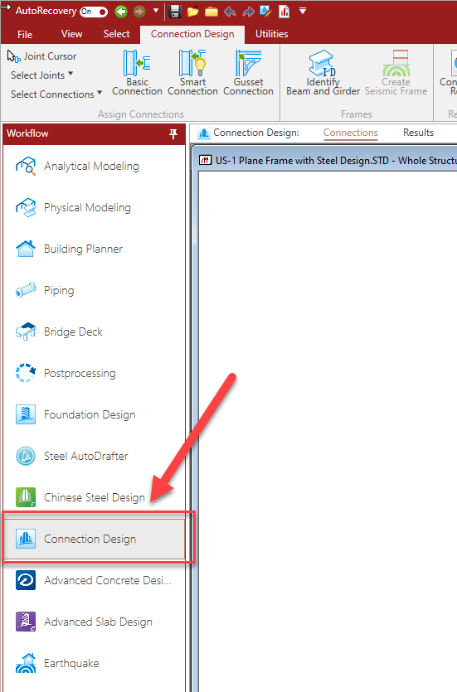Open the Earthquake workflow
This screenshot has width=457, height=692.
point(94,663)
